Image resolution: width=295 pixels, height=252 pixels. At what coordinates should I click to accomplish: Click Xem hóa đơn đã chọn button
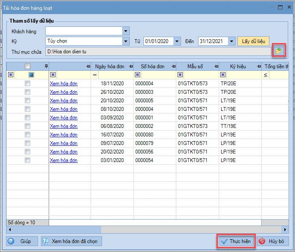[71, 241]
